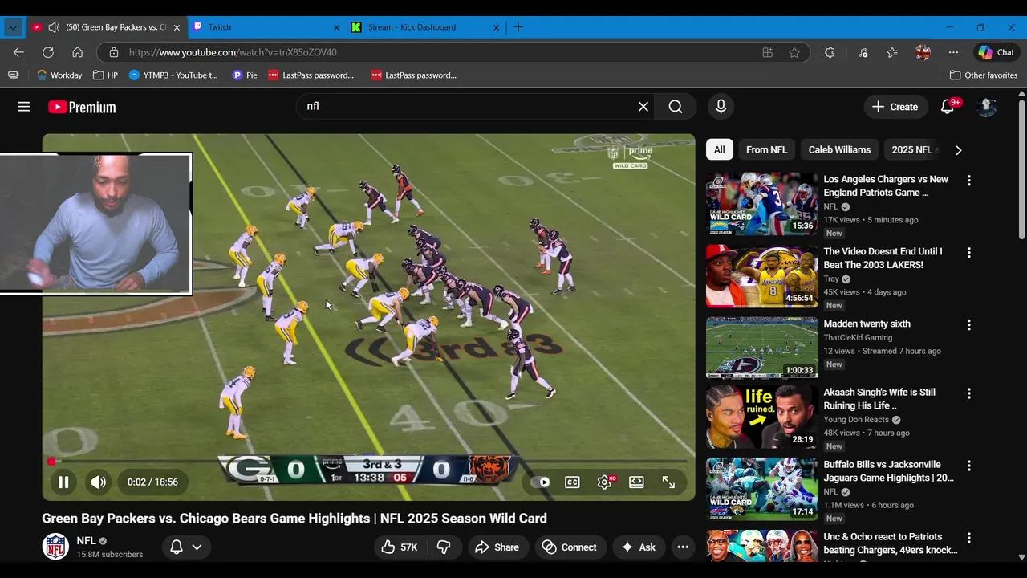Viewport: 1027px width, 578px height.
Task: Go back in browser
Action: [18, 52]
